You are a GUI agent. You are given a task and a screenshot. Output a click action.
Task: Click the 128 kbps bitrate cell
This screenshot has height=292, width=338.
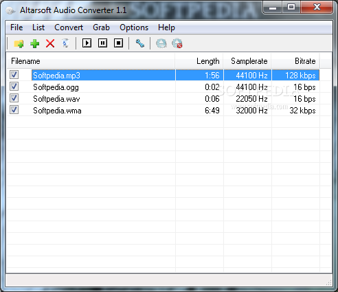tap(300, 76)
